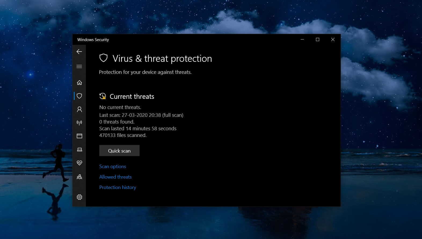The height and width of the screenshot is (239, 422).
Task: Go back using the back arrow
Action: point(79,52)
